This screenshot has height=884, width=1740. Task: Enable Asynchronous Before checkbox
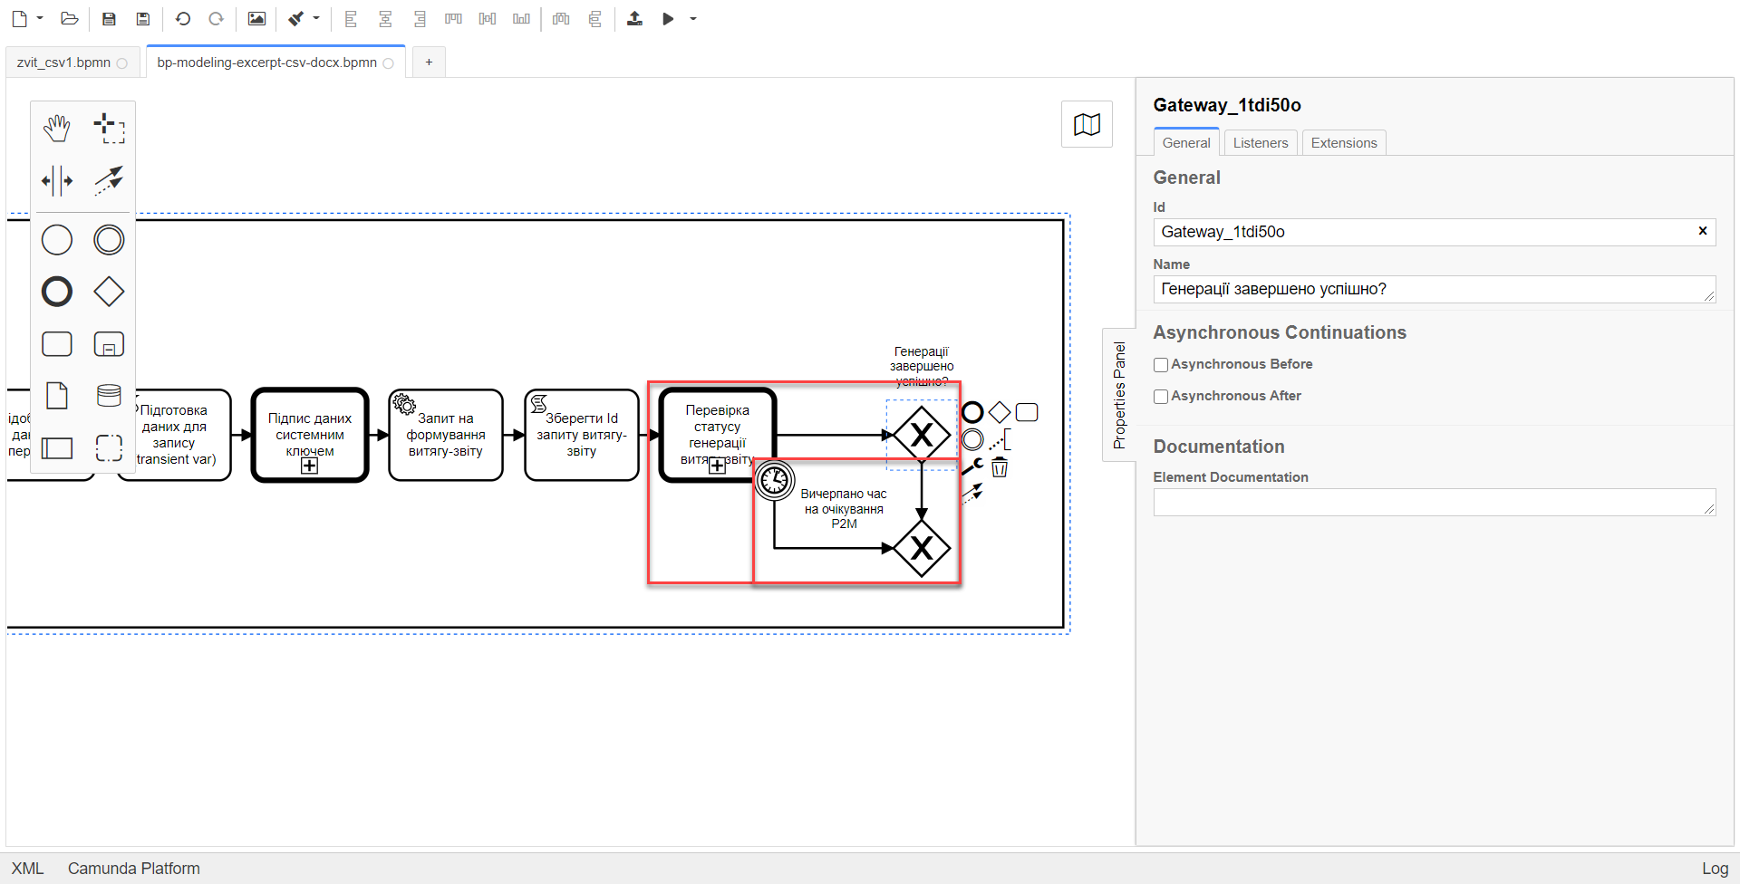(x=1161, y=365)
